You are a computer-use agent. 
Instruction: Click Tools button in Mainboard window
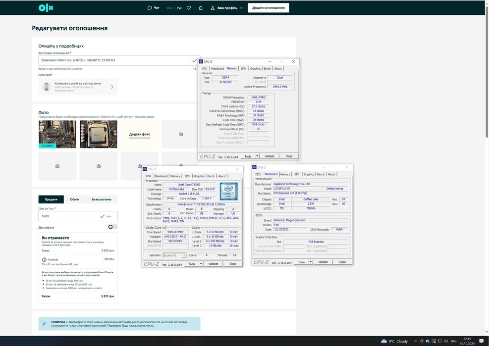(301, 262)
